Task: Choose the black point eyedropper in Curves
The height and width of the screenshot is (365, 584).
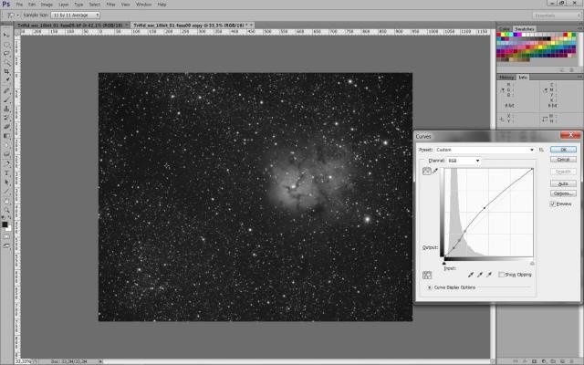Action: 471,274
